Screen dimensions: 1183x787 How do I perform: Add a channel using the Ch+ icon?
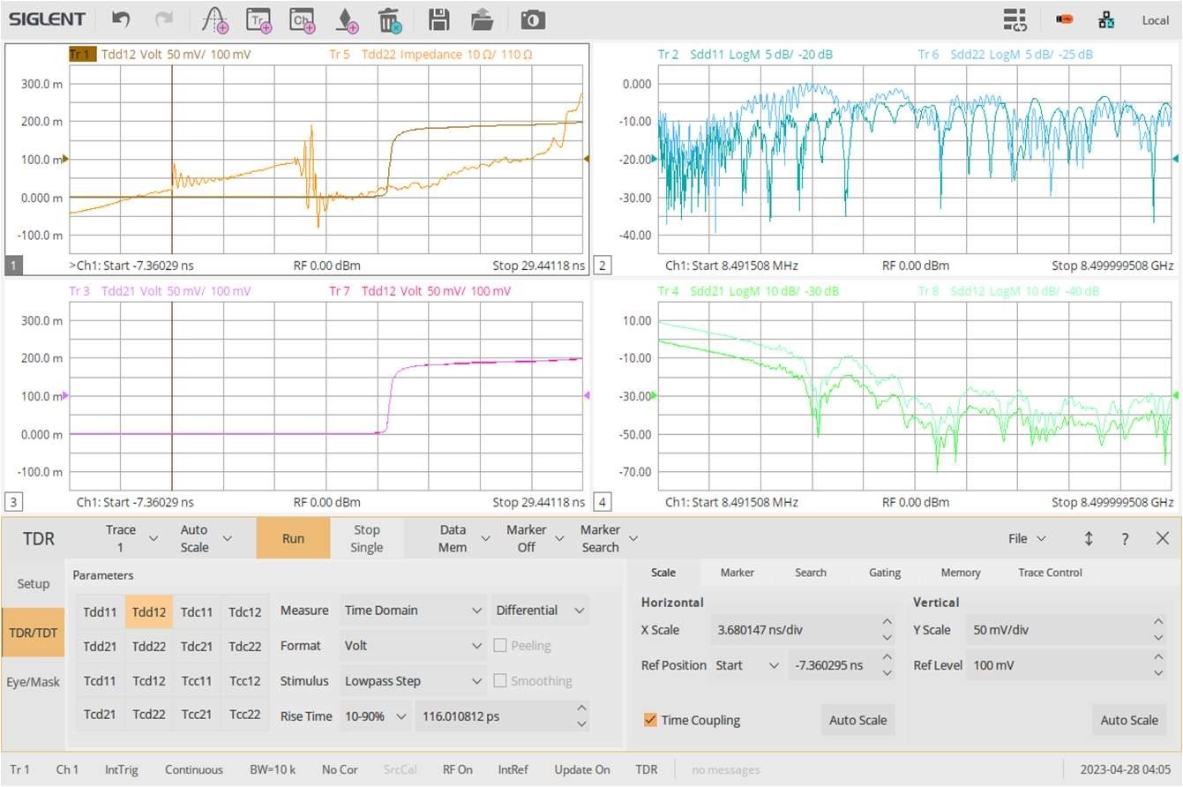pyautogui.click(x=302, y=19)
